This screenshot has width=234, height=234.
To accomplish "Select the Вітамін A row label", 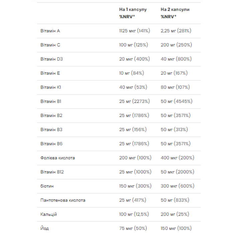I will click(50, 31).
